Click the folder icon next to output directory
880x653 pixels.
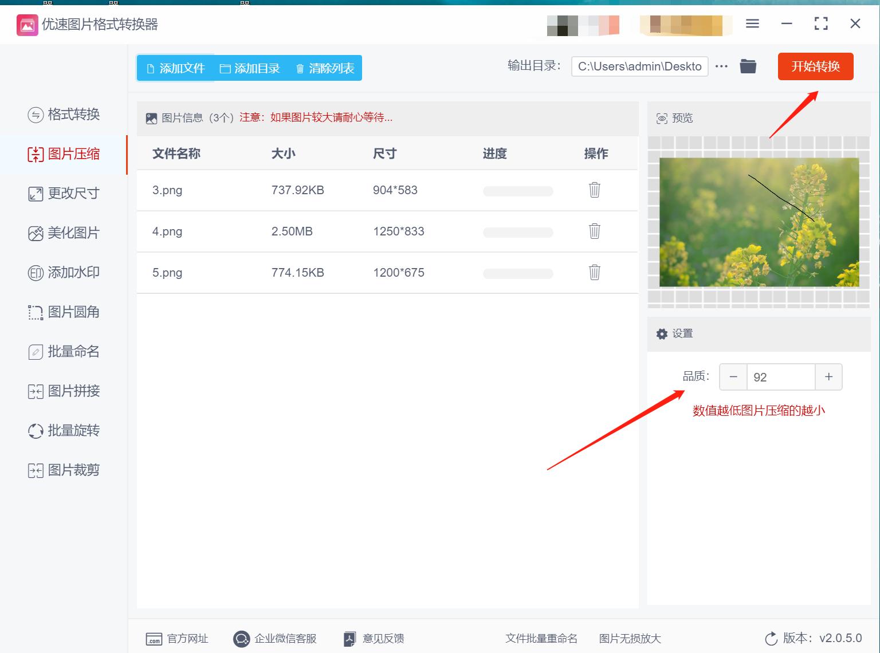747,66
